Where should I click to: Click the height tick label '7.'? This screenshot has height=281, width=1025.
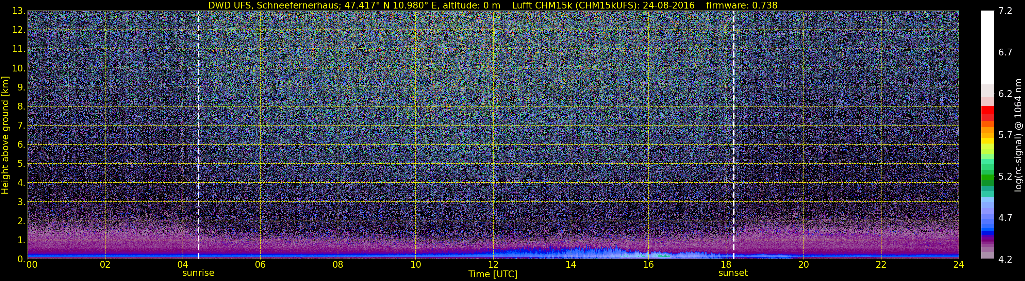point(21,126)
